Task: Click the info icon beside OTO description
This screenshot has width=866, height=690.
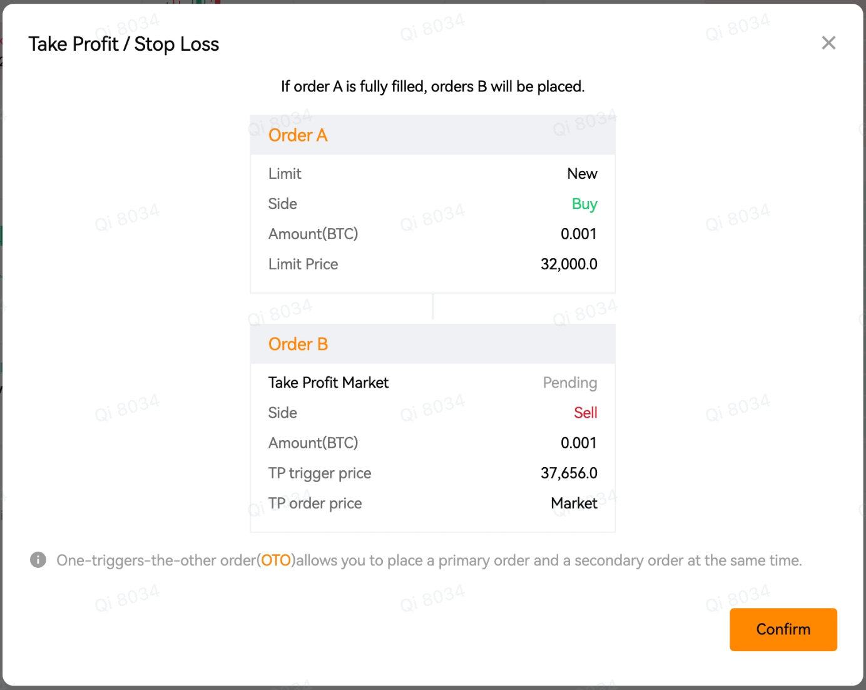Action: [x=38, y=560]
